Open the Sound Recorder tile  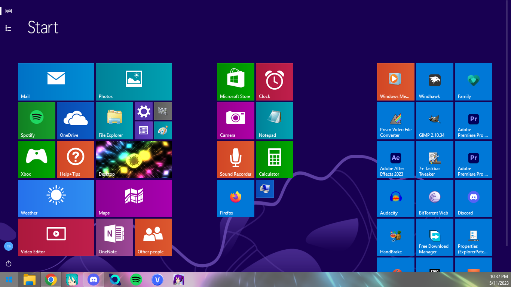click(236, 160)
